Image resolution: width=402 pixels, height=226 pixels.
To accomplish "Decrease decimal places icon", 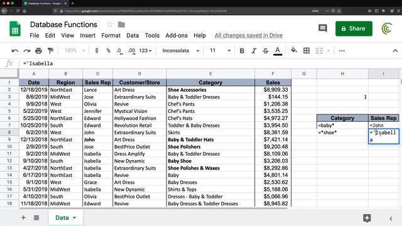I will click(119, 51).
